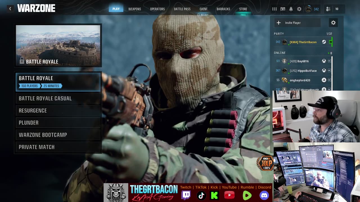Switch to the Play tab
This screenshot has height=202, width=360.
point(116,9)
